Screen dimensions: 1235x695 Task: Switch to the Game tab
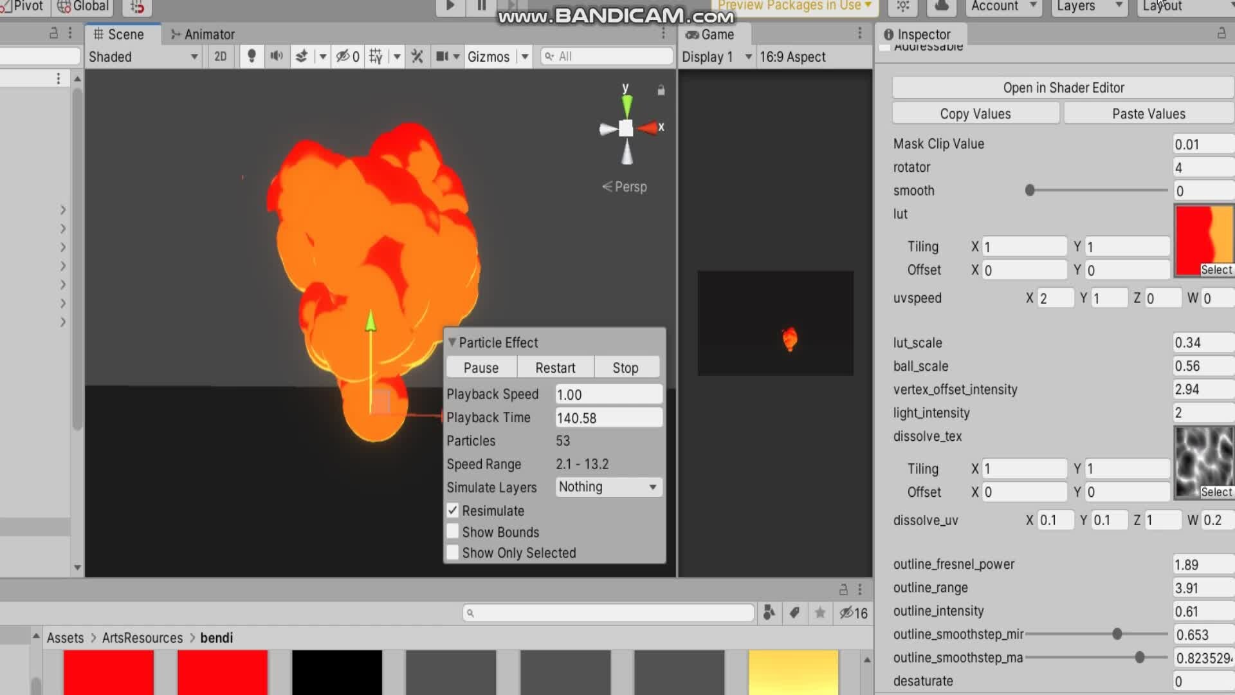click(x=714, y=34)
